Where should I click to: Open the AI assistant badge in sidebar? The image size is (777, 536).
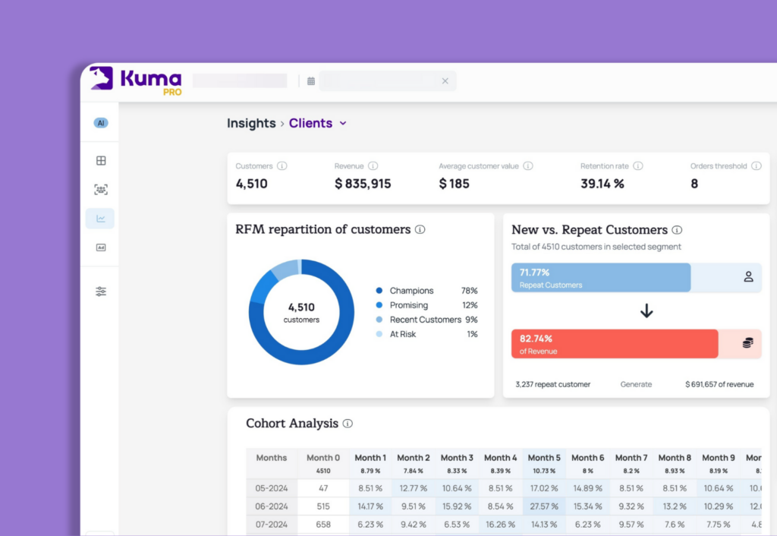tap(101, 123)
